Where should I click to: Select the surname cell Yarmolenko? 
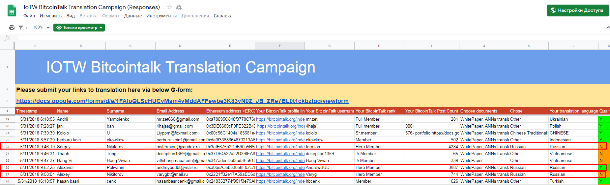pos(131,119)
